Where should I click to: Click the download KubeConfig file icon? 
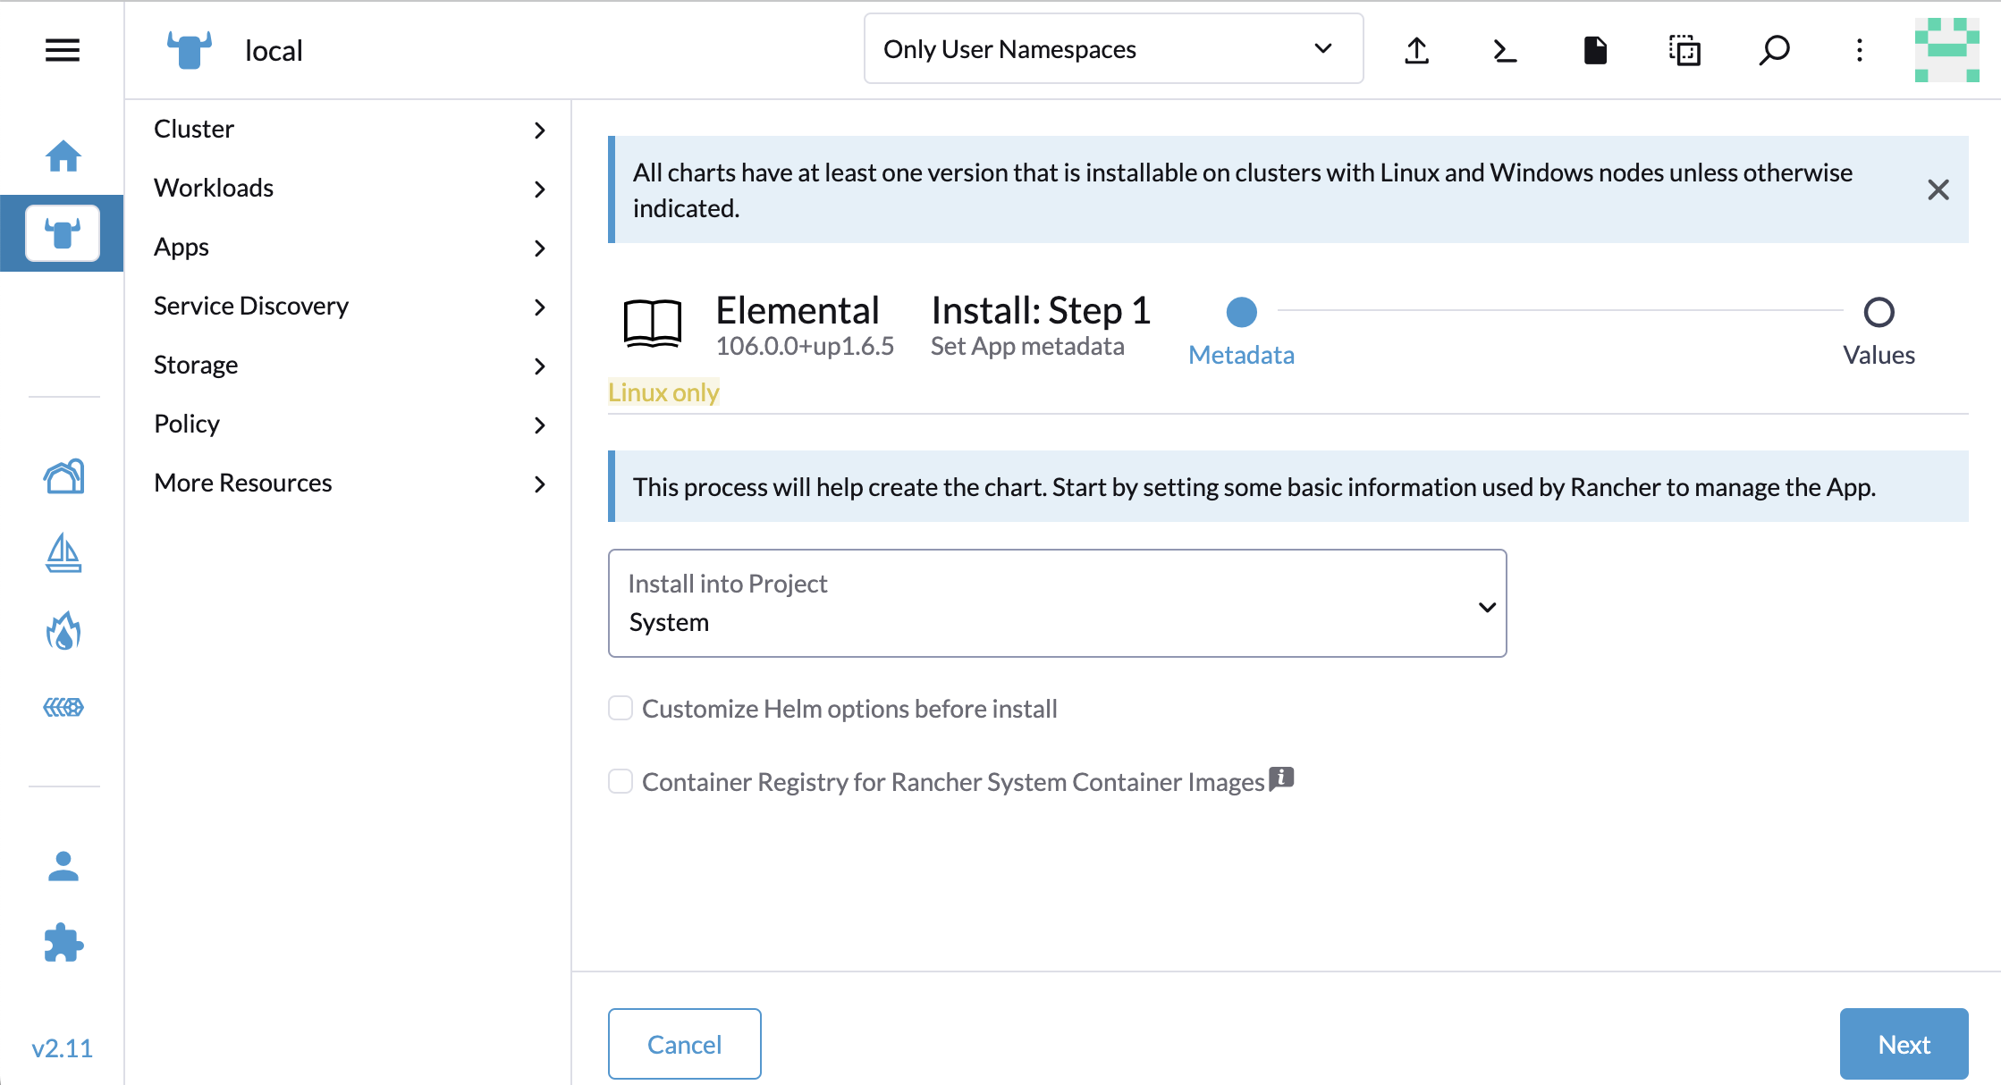[x=1595, y=50]
